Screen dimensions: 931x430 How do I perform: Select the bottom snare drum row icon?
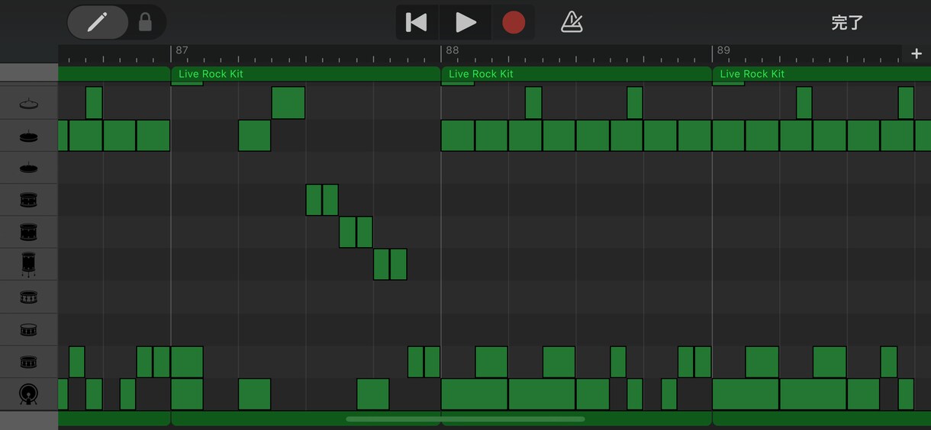pyautogui.click(x=29, y=362)
